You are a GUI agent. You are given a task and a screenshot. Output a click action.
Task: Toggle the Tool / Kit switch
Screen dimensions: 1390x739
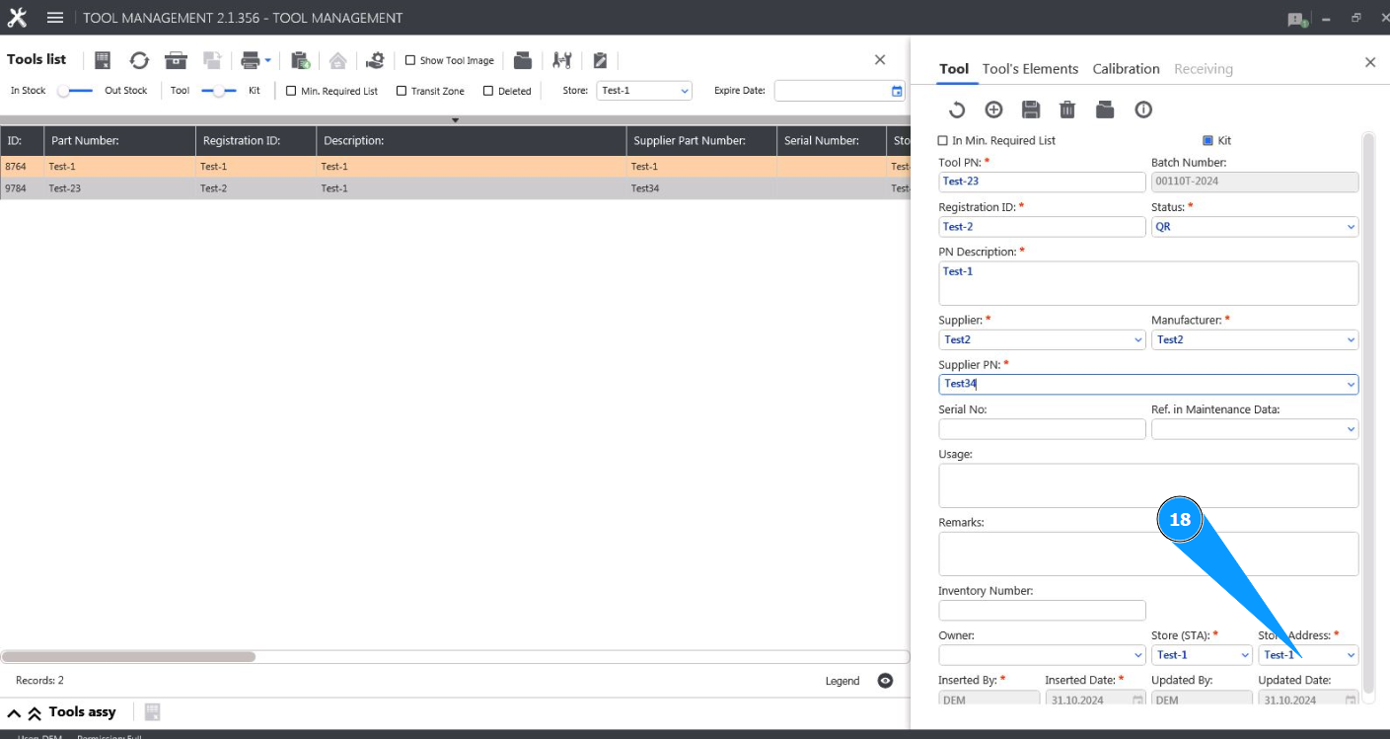point(219,91)
